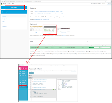Click the Discover compass icon in Kibana

tap(20, 71)
